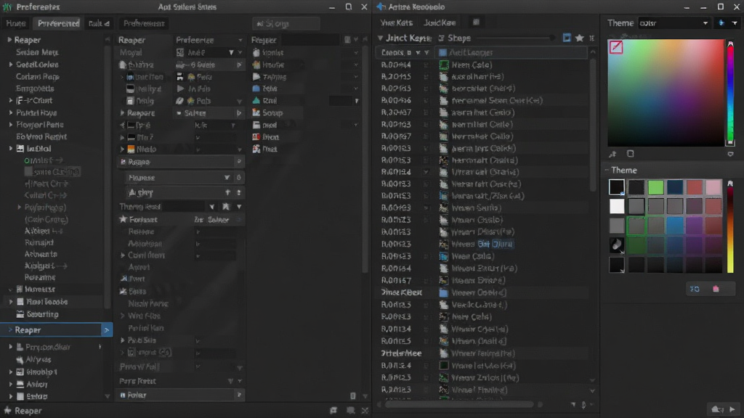The width and height of the screenshot is (744, 418).
Task: Pick the pink theme swatch
Action: pos(713,187)
